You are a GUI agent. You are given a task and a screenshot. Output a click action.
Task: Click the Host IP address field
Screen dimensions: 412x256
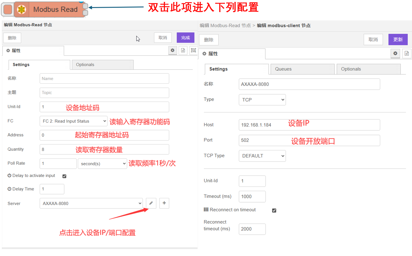point(309,125)
